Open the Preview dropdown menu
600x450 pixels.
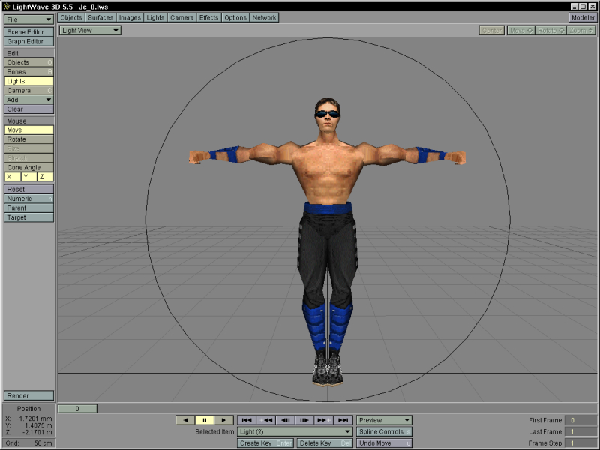pyautogui.click(x=384, y=420)
